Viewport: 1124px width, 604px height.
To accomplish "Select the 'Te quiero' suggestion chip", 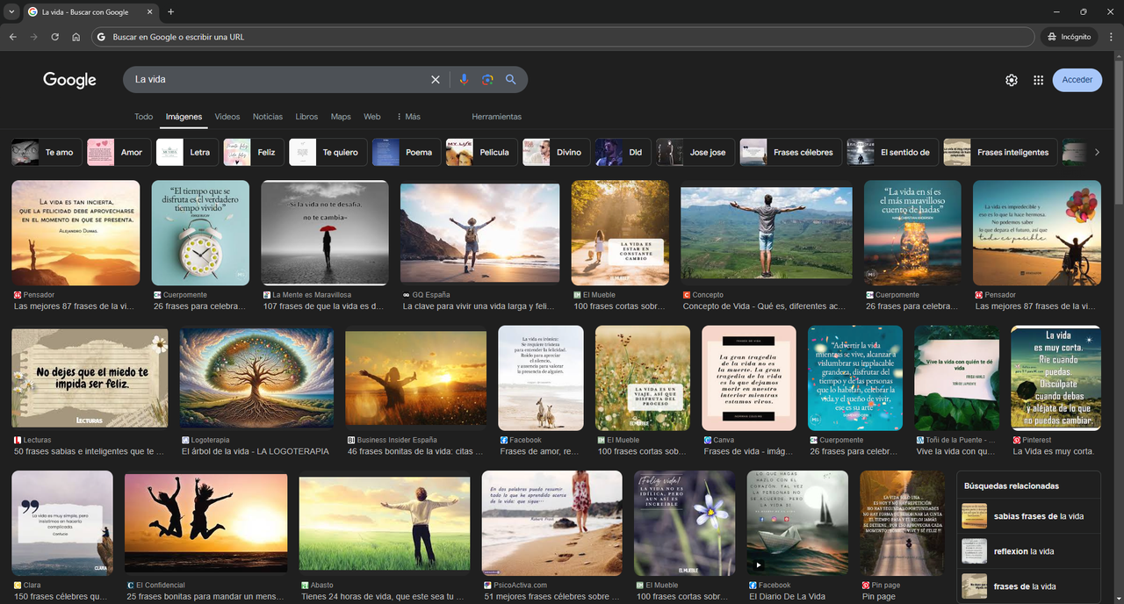I will tap(327, 152).
